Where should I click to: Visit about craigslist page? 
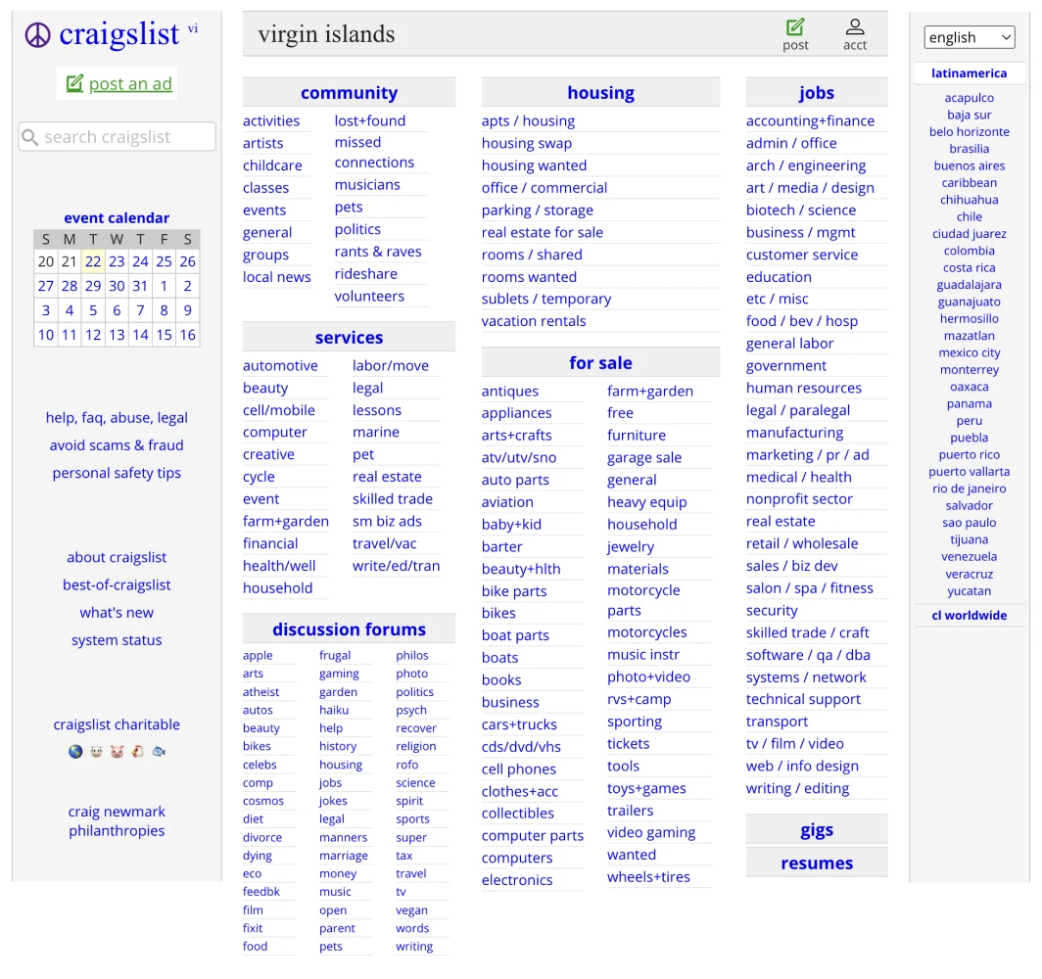pos(117,557)
